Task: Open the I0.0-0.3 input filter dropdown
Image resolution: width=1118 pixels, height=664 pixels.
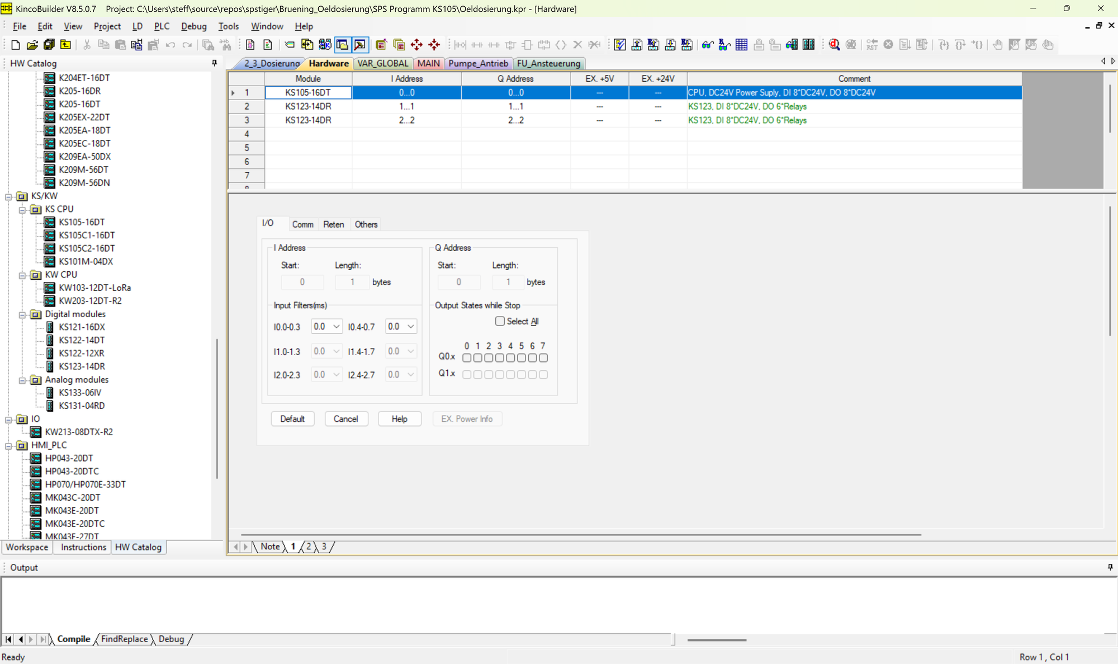Action: click(336, 326)
